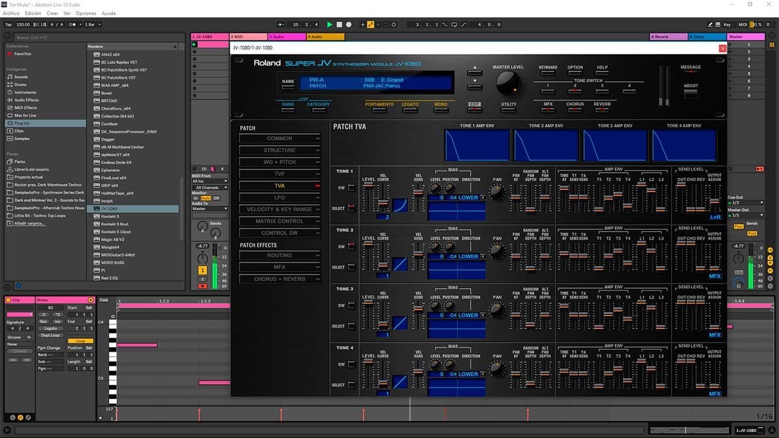
Task: Adjust the Tone 1 PAN knob
Action: (x=497, y=191)
